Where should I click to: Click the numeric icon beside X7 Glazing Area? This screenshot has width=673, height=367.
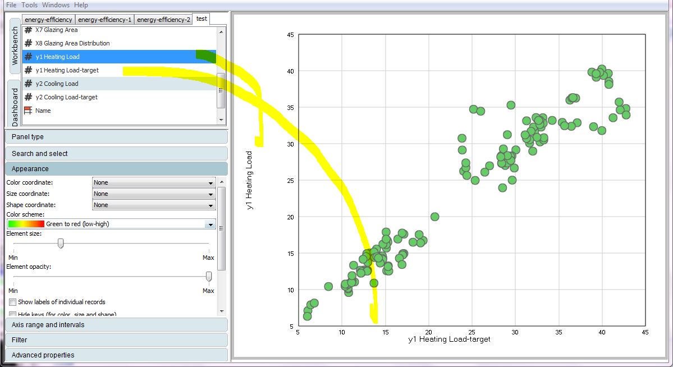coord(28,30)
